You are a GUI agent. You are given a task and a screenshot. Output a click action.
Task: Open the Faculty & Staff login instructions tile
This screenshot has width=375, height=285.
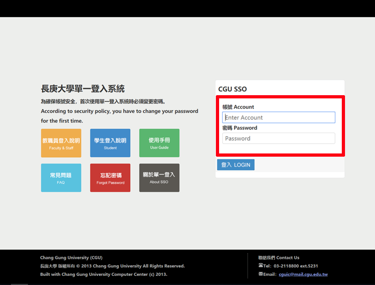tap(61, 143)
